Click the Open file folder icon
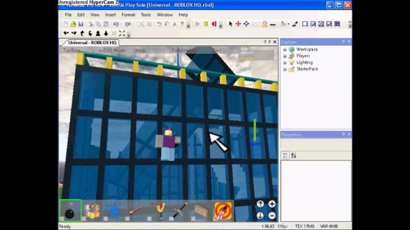 73,24
